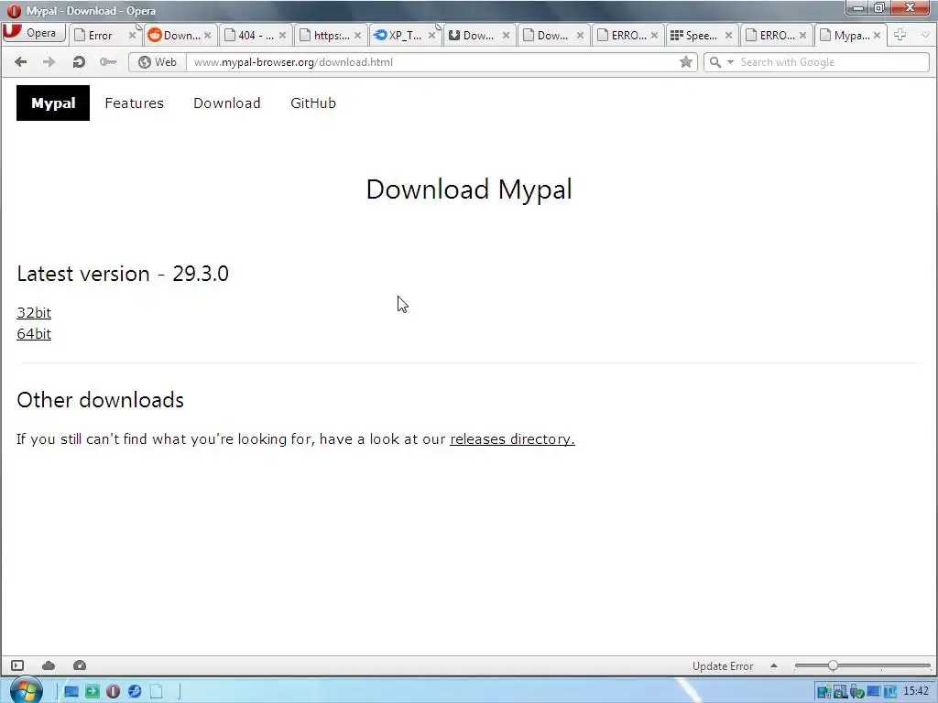Open Opera from the taskbar quick launch

pyautogui.click(x=113, y=692)
